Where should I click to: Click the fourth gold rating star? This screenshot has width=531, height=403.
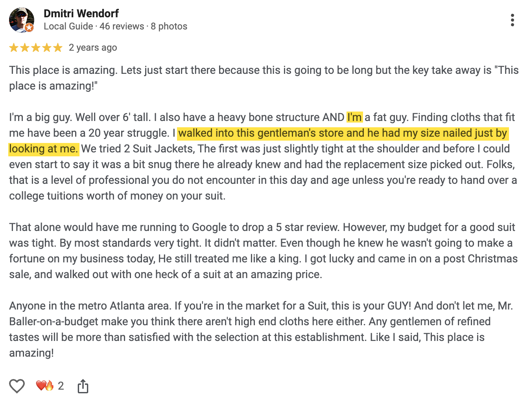pyautogui.click(x=47, y=48)
